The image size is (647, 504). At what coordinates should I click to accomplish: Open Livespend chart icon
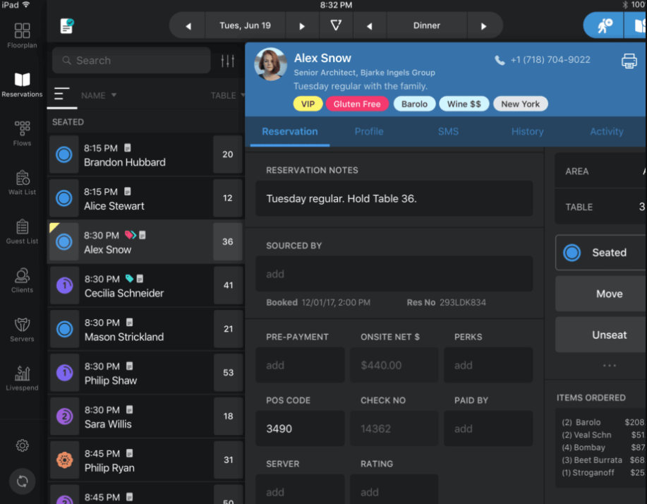point(22,378)
